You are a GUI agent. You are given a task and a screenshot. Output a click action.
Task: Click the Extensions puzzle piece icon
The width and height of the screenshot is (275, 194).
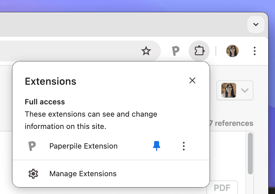pyautogui.click(x=199, y=51)
